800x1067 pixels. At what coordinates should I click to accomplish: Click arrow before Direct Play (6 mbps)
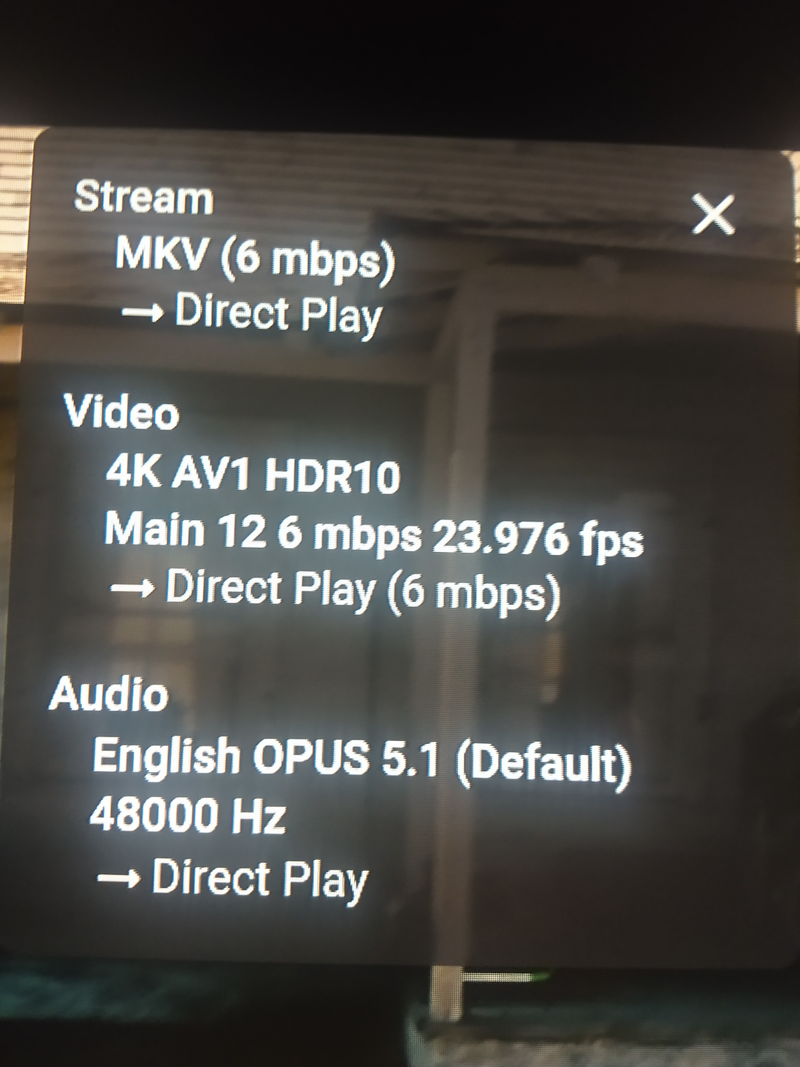tap(133, 589)
